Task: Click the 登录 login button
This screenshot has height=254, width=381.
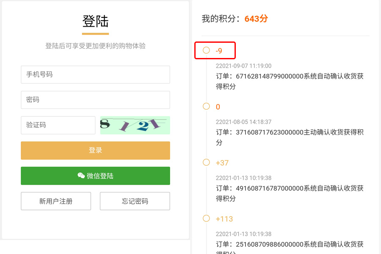Action: coord(95,150)
